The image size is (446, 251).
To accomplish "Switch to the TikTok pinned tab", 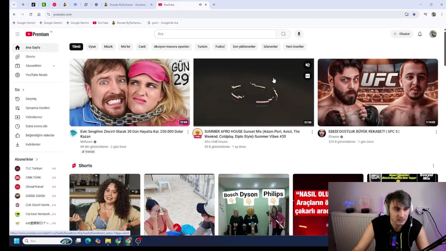I will pyautogui.click(x=33, y=5).
